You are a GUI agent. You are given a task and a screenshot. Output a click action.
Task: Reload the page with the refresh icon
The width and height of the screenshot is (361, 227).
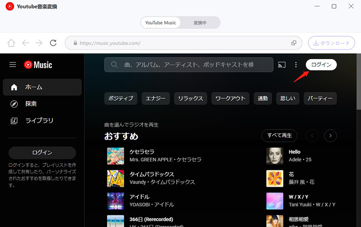pyautogui.click(x=53, y=43)
